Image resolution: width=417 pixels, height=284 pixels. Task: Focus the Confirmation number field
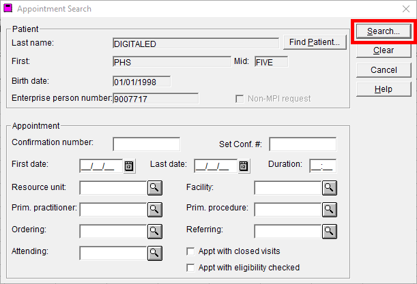[x=147, y=144]
